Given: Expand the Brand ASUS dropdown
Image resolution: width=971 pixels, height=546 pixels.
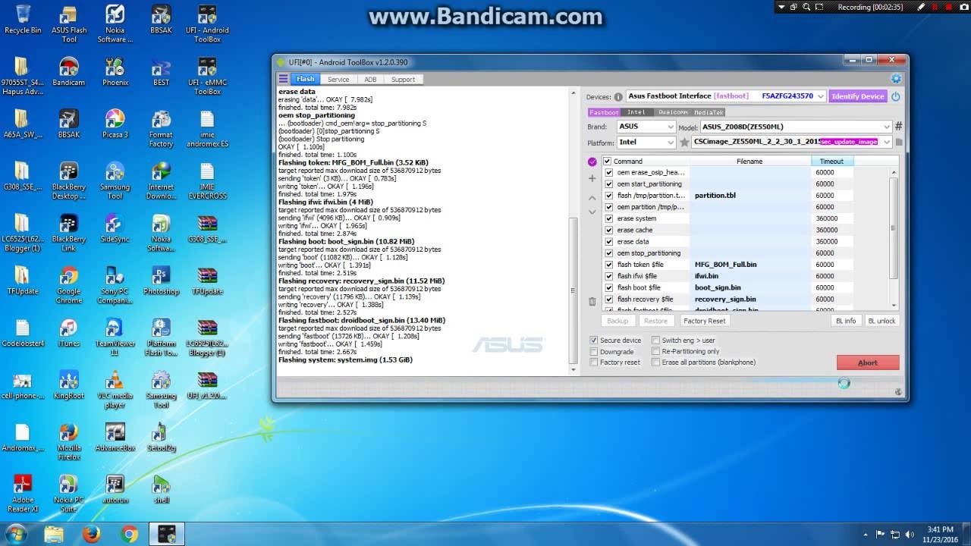Looking at the screenshot, I should click(x=671, y=127).
